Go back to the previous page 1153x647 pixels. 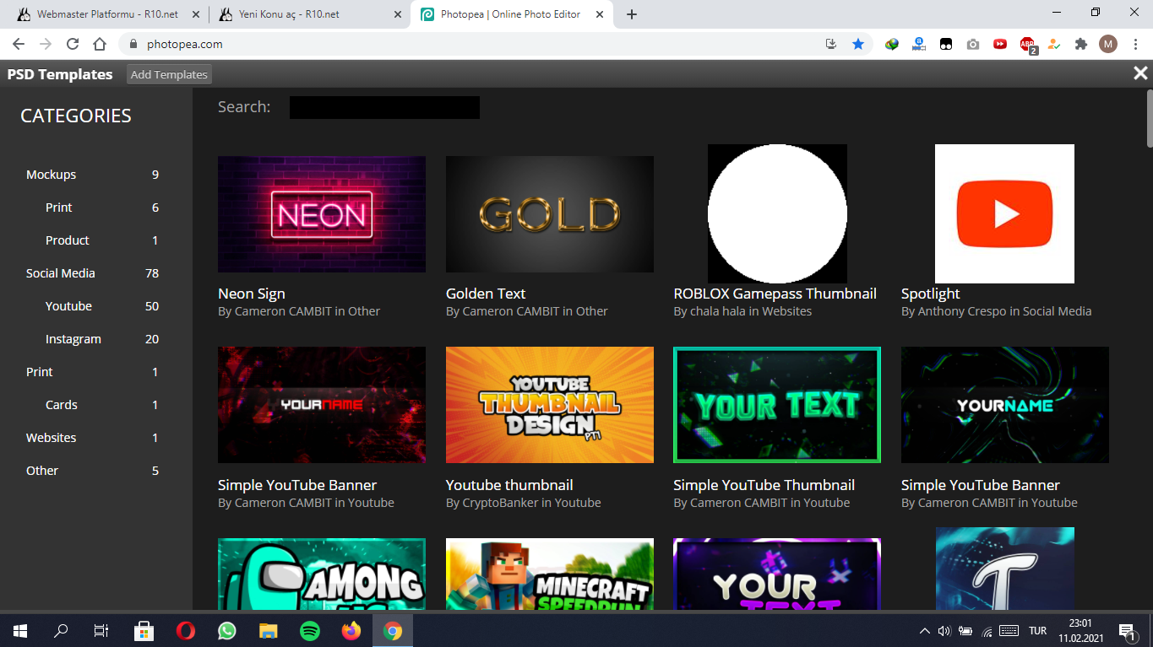19,44
